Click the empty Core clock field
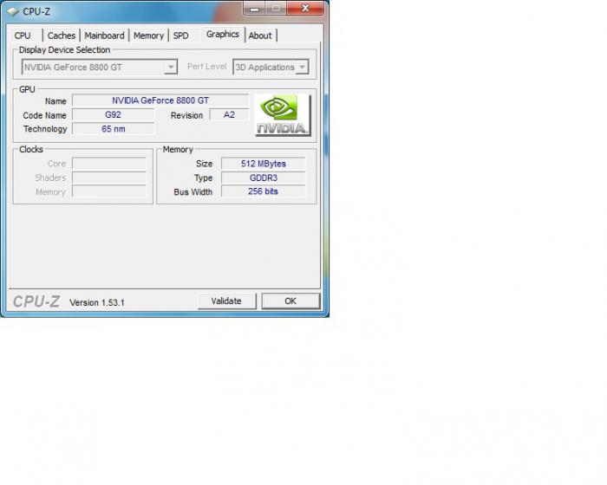Viewport: 607px width, 485px height. 109,163
